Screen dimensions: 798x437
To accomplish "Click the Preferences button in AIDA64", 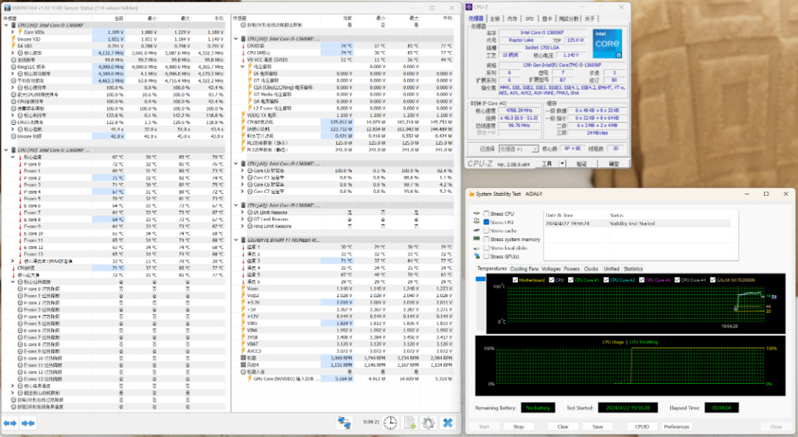I will (x=676, y=427).
